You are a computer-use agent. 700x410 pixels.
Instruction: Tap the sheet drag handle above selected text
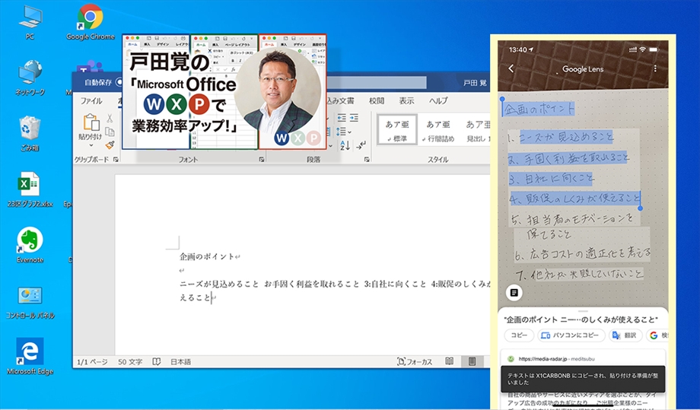(583, 311)
